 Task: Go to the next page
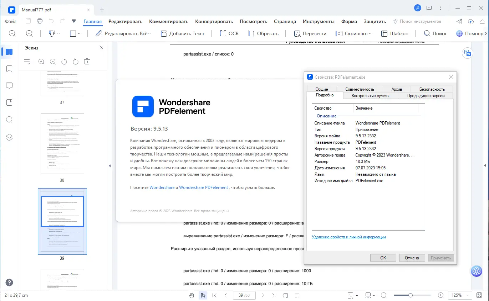click(x=263, y=295)
